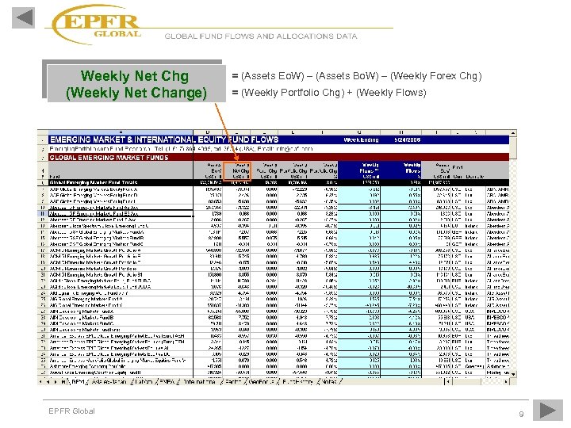Viewport: 571px width, 428px height.
Task: Open the Asia ex-Japan sheet tab
Action: 109,382
